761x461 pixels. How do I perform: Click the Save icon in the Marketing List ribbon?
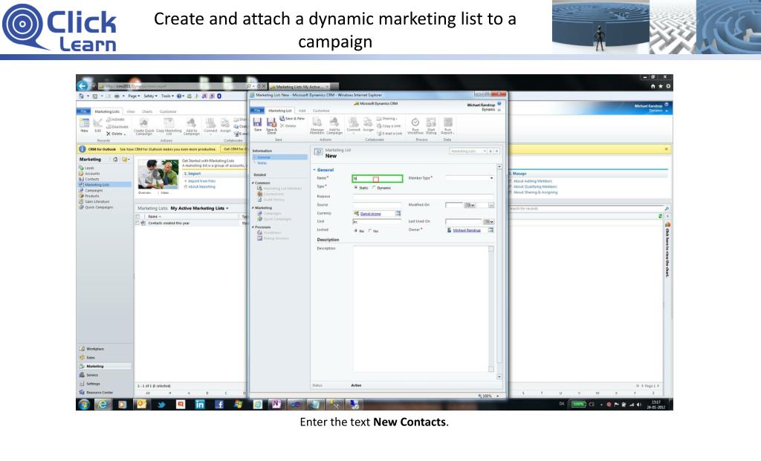click(x=257, y=124)
